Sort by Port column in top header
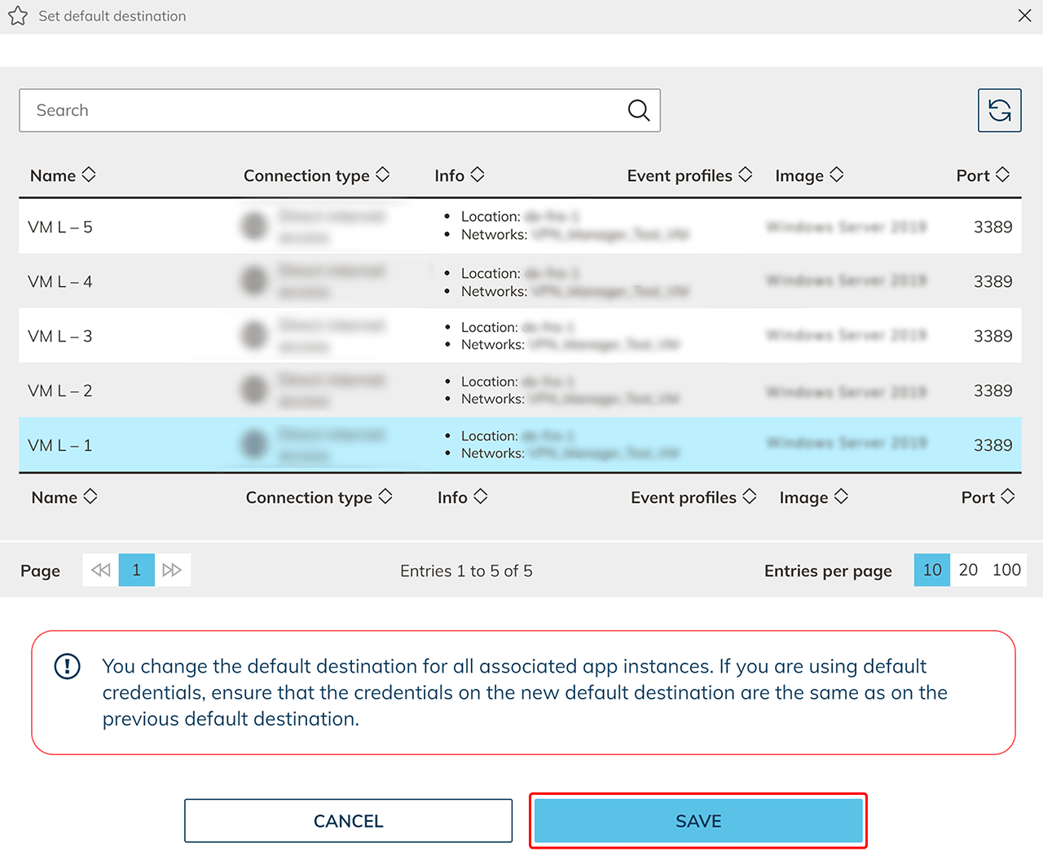Viewport: 1043px width, 865px height. coord(982,175)
